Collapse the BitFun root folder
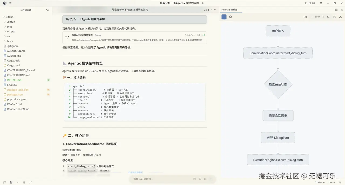Screen dimensions: 345x185 [3, 17]
